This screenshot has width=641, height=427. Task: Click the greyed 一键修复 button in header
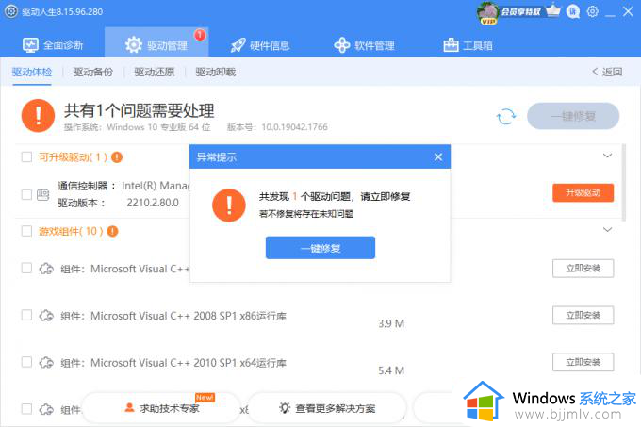coord(573,117)
